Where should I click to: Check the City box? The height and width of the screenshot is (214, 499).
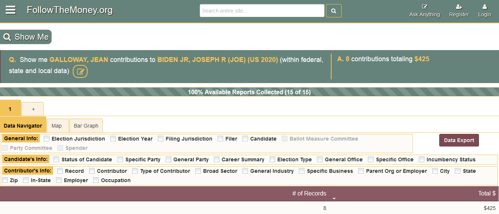[435, 171]
